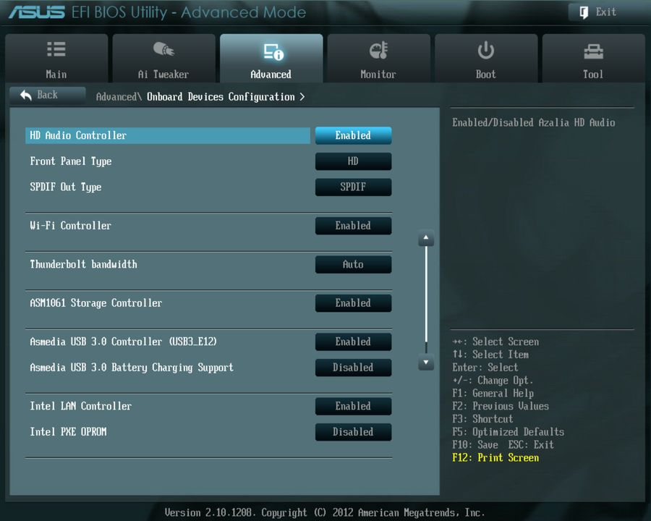This screenshot has height=521, width=651.
Task: Select Asmedia USB 3.0 Battery Charging label
Action: tap(132, 368)
